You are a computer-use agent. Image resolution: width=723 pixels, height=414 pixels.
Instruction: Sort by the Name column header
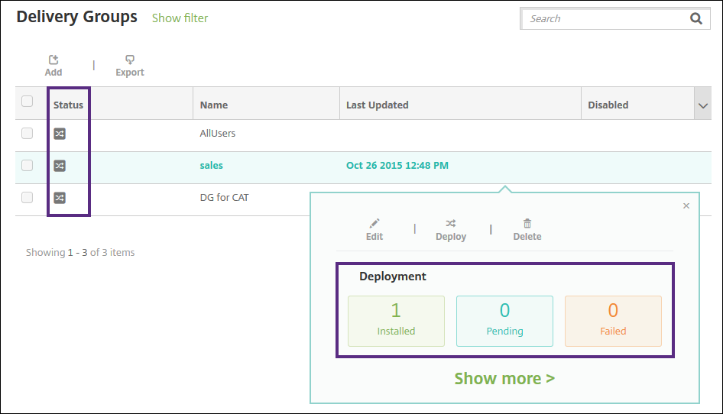pos(214,105)
